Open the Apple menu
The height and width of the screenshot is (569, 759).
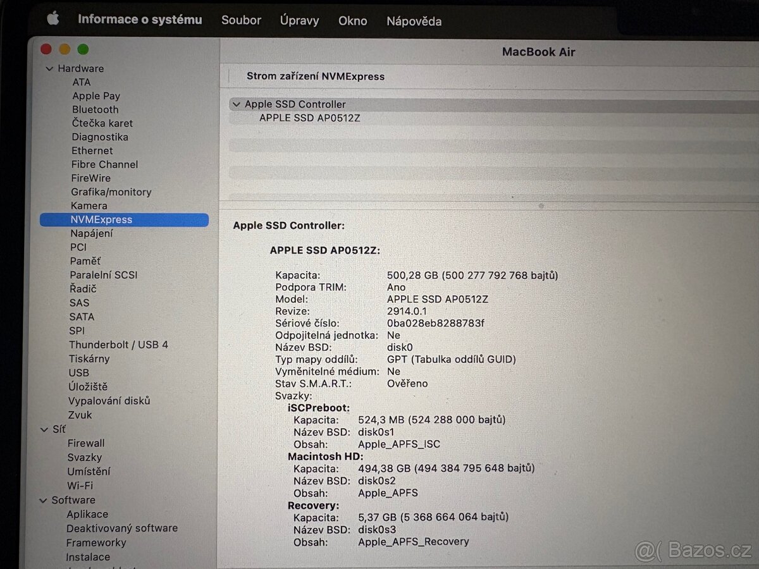pos(52,19)
